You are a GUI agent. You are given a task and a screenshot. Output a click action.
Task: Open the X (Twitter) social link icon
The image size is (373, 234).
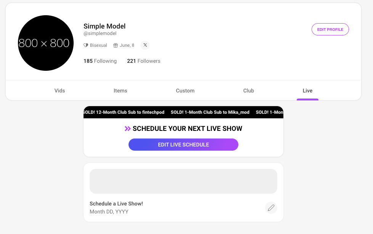(145, 45)
